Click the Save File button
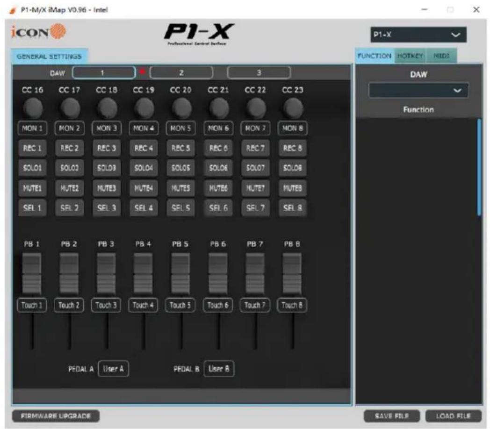 pyautogui.click(x=391, y=416)
